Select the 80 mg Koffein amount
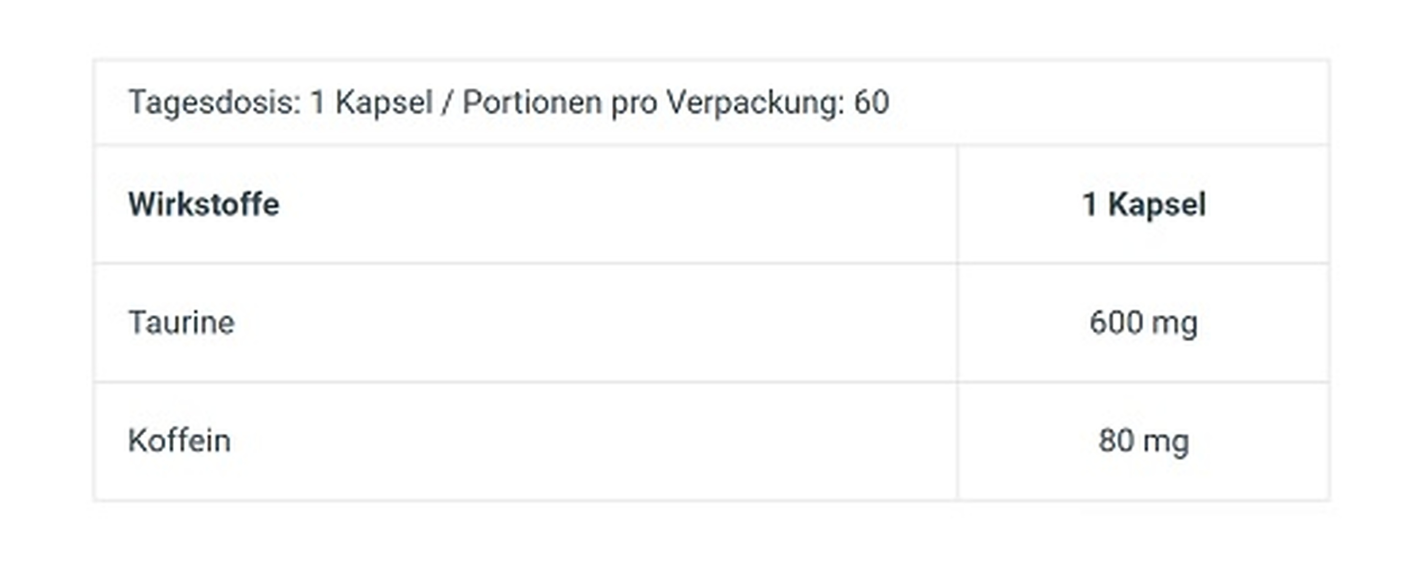 point(1144,441)
